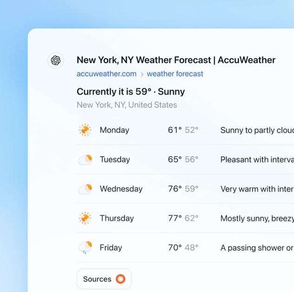Select the Thursday forecast row label
Viewport: 294px width, 292px height.
click(117, 218)
